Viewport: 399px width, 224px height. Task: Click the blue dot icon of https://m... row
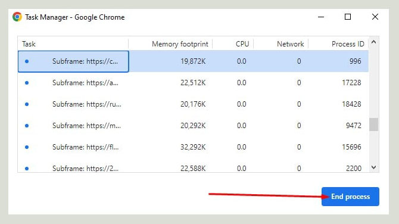click(x=27, y=126)
